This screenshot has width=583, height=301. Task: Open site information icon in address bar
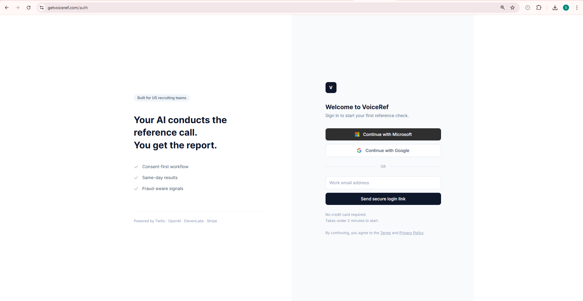point(42,8)
